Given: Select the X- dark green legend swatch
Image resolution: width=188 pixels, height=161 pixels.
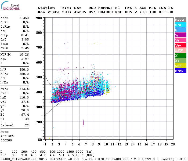Looking at the screenshot, I should point(180,56).
